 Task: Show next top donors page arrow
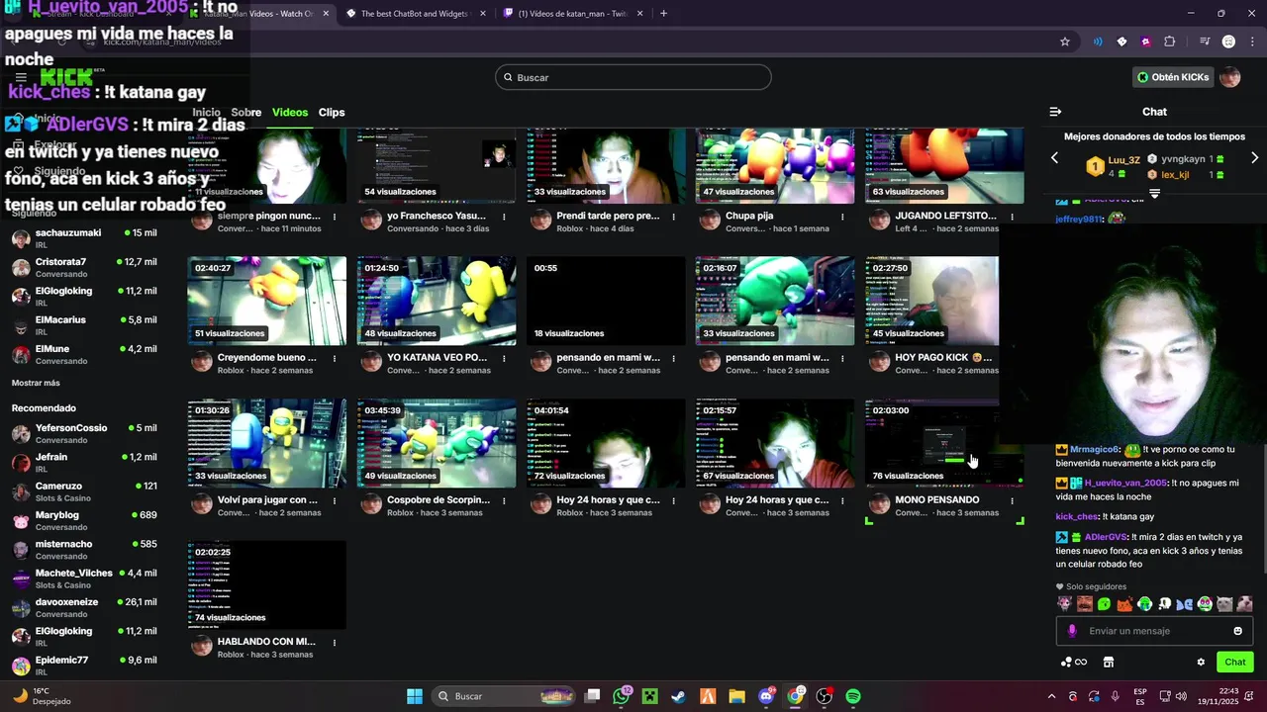(1254, 158)
